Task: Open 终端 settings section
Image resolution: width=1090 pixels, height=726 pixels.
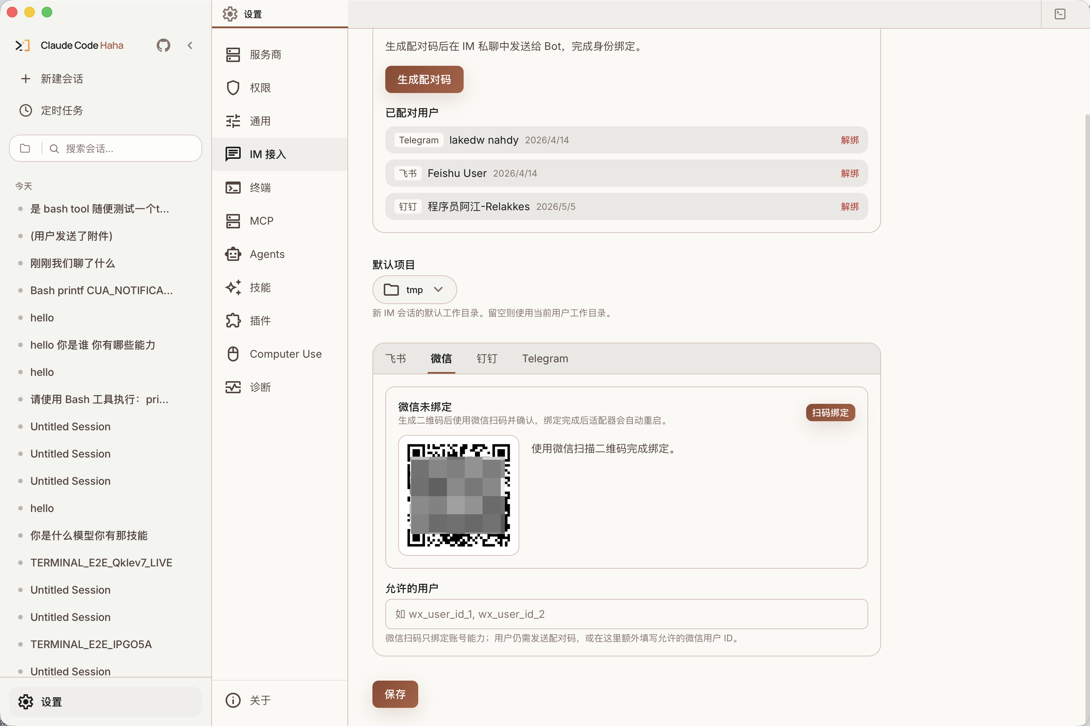Action: (279, 188)
